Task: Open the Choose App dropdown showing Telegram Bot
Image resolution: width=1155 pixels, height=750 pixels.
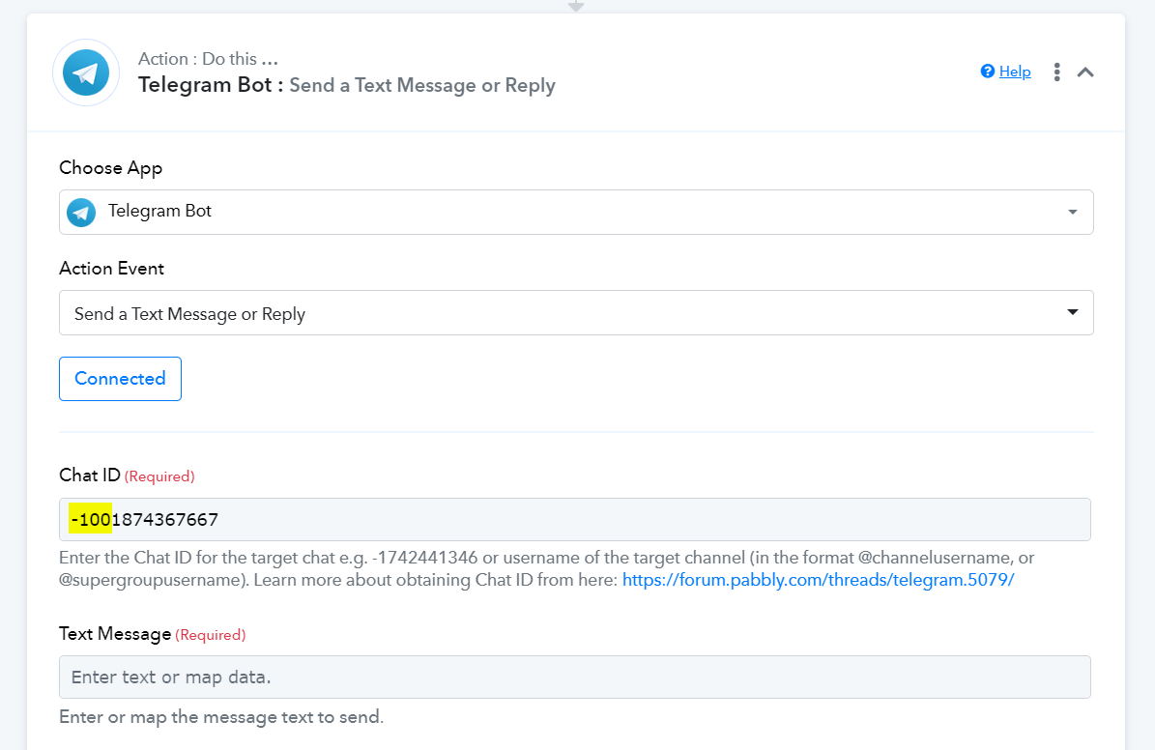Action: pyautogui.click(x=576, y=213)
